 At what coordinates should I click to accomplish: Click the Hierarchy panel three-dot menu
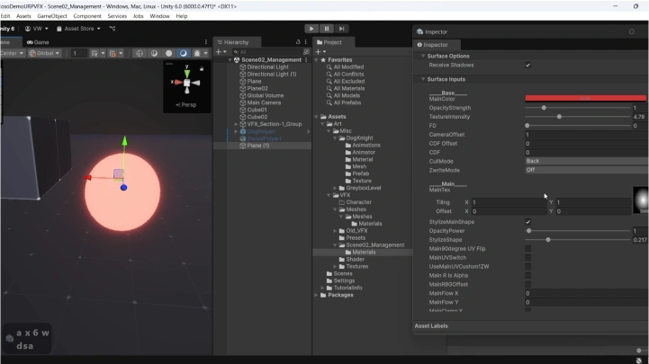(306, 42)
